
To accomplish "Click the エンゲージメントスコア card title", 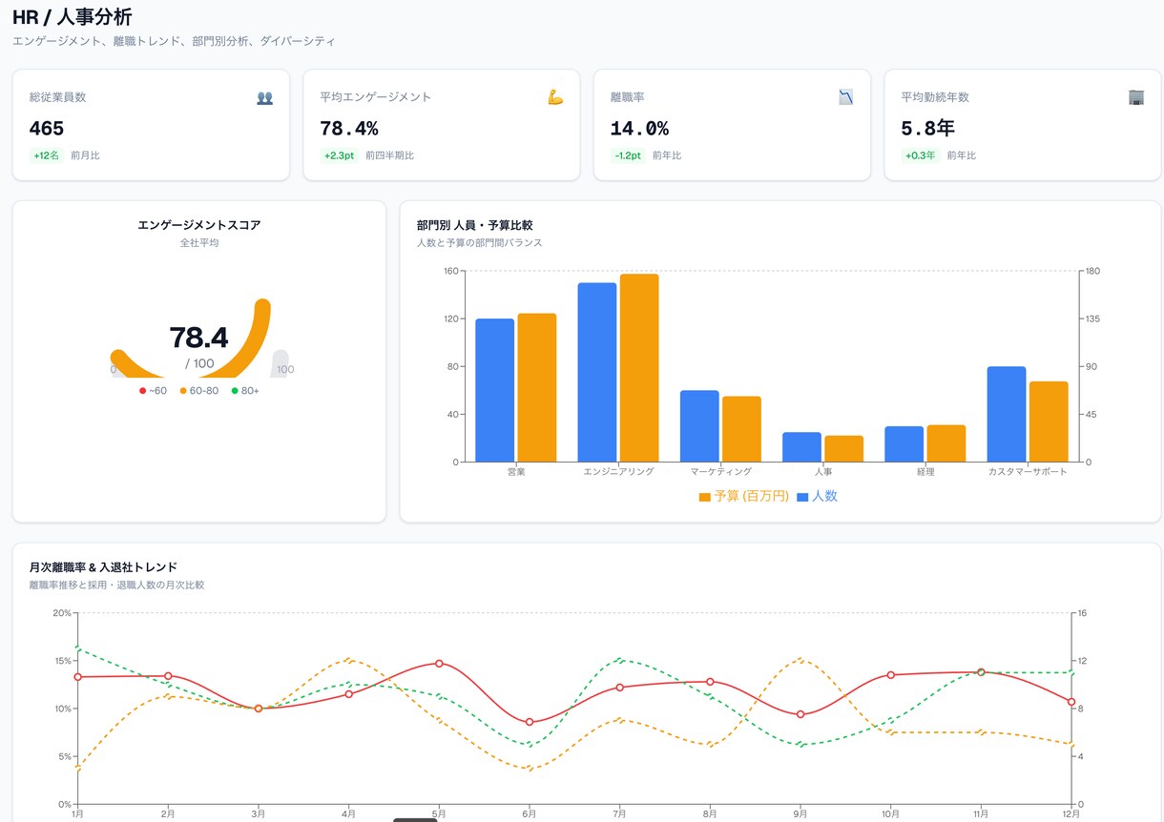I will click(199, 225).
